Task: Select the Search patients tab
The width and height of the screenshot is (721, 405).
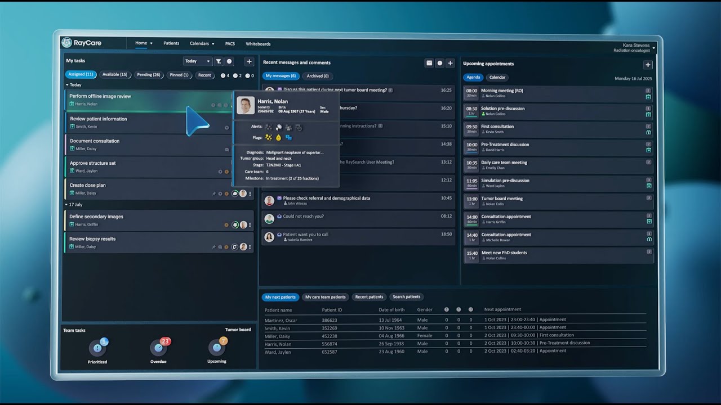Action: 407,297
